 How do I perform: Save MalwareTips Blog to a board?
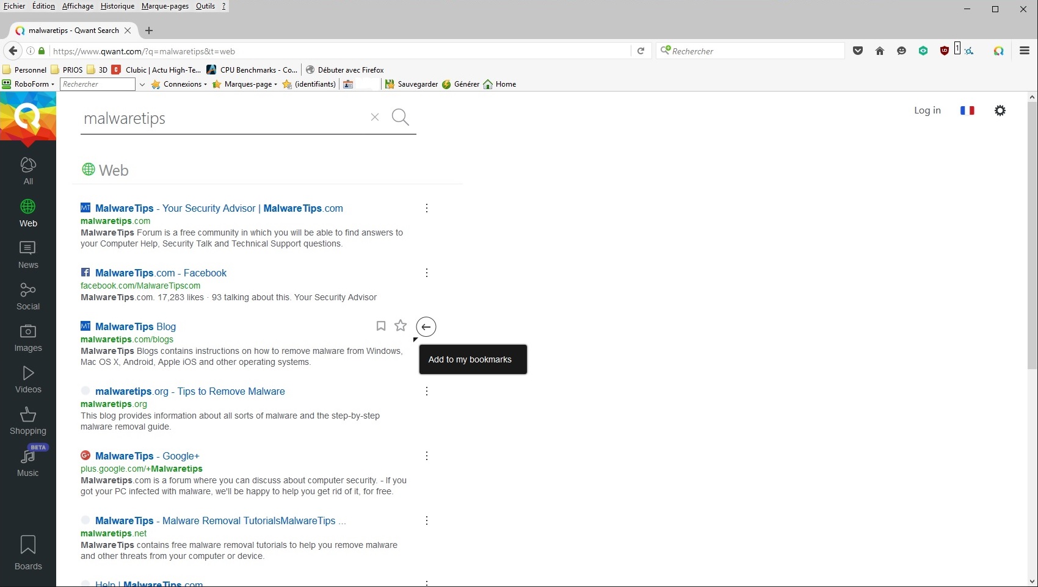(381, 326)
